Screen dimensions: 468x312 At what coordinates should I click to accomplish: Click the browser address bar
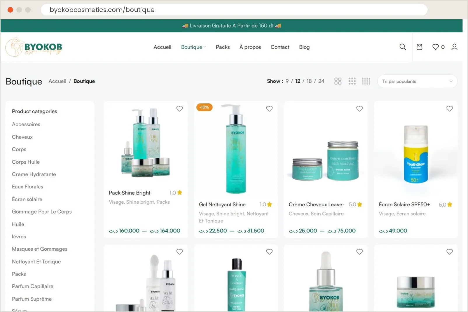[x=234, y=10]
